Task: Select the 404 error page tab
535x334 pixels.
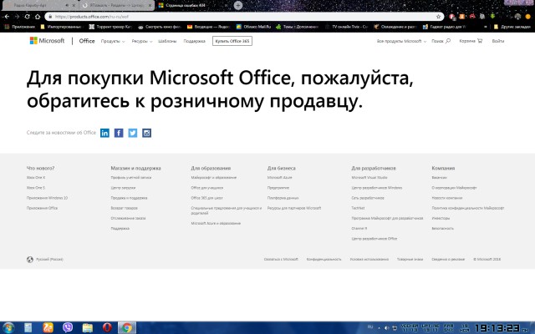Action: click(x=193, y=5)
